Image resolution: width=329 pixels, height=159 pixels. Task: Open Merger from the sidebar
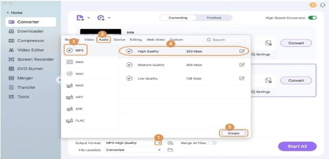point(30,78)
